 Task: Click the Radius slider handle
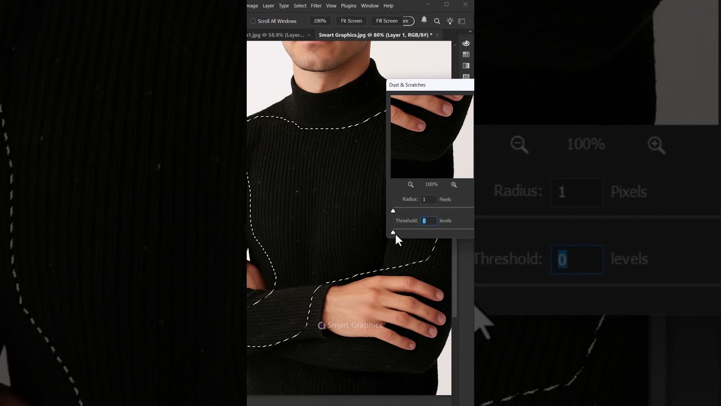(393, 211)
